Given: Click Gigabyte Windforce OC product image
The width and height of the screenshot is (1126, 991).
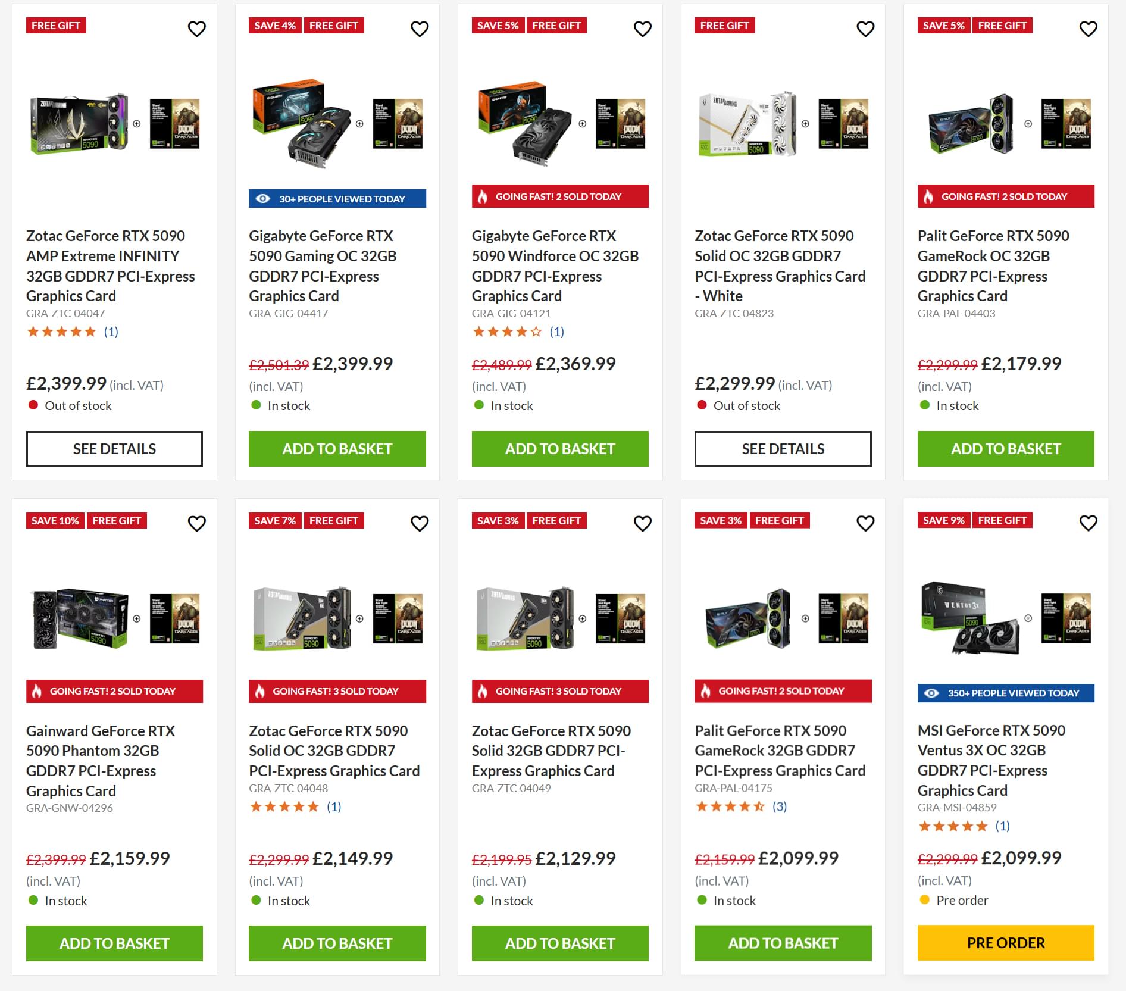Looking at the screenshot, I should point(560,124).
